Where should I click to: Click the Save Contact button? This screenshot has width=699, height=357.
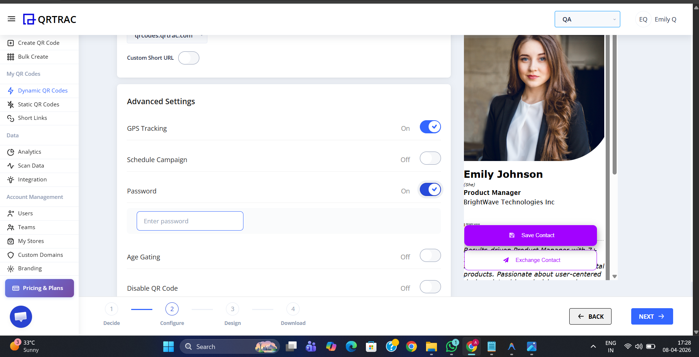tap(530, 235)
